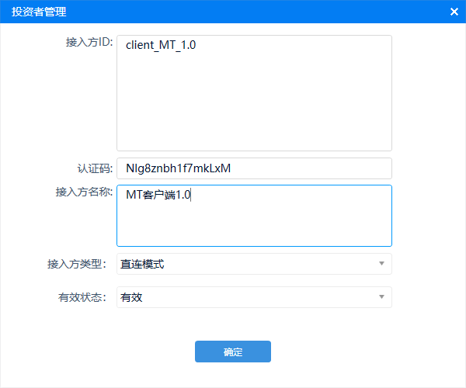Click the arrow of 直连模式 combo box
The width and height of the screenshot is (466, 388).
[x=381, y=264]
